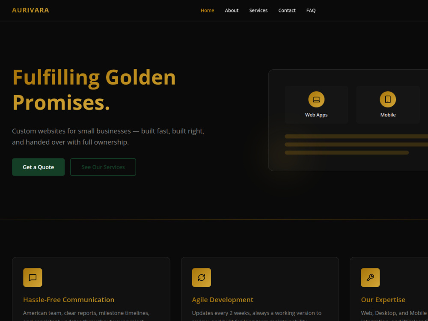Select the Agile Development heading

(223, 300)
